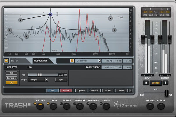Screen dimensions: 176x117
Task: Click the orange node number 3 badge
Action: point(72,61)
